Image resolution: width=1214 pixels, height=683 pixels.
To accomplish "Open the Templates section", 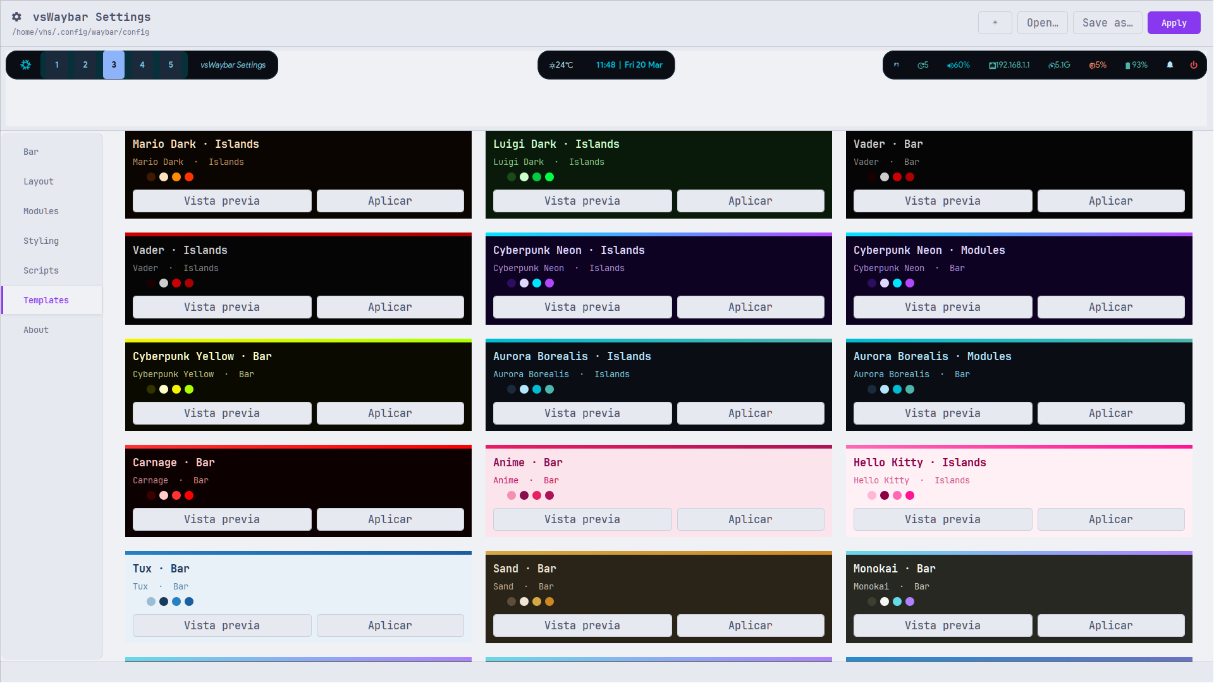I will tap(46, 300).
